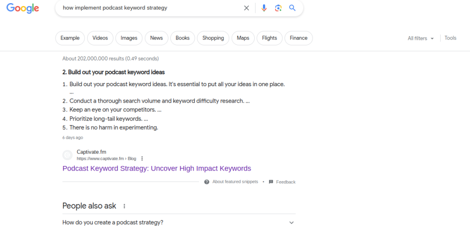
Task: Expand the All filters dropdown
Action: point(420,39)
